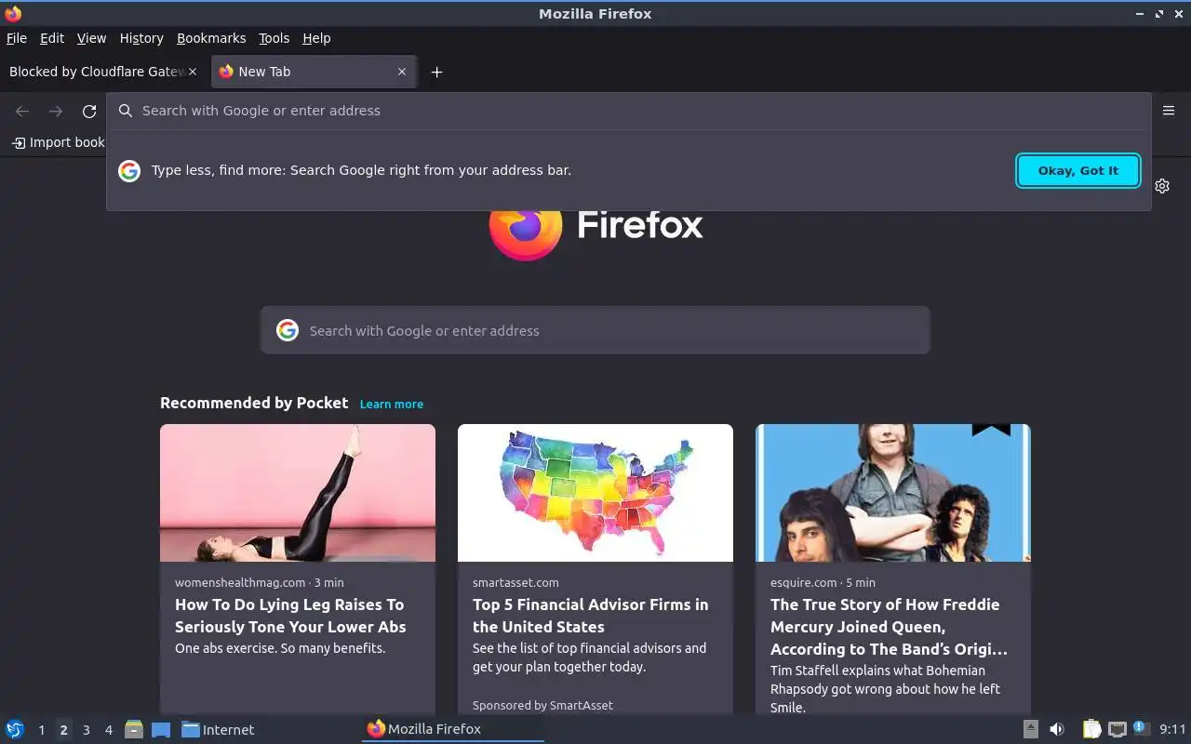Click the 9:11 clock in taskbar

click(1172, 729)
